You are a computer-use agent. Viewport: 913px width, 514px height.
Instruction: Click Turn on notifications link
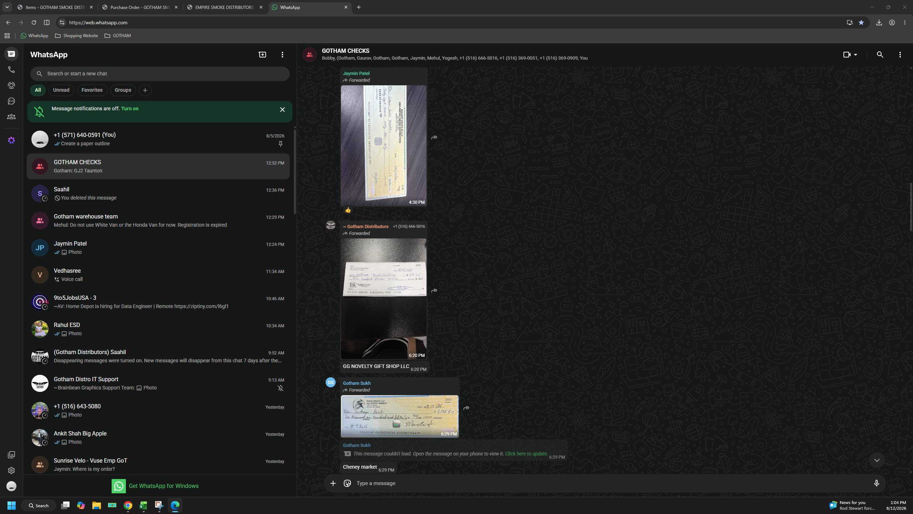coord(130,109)
